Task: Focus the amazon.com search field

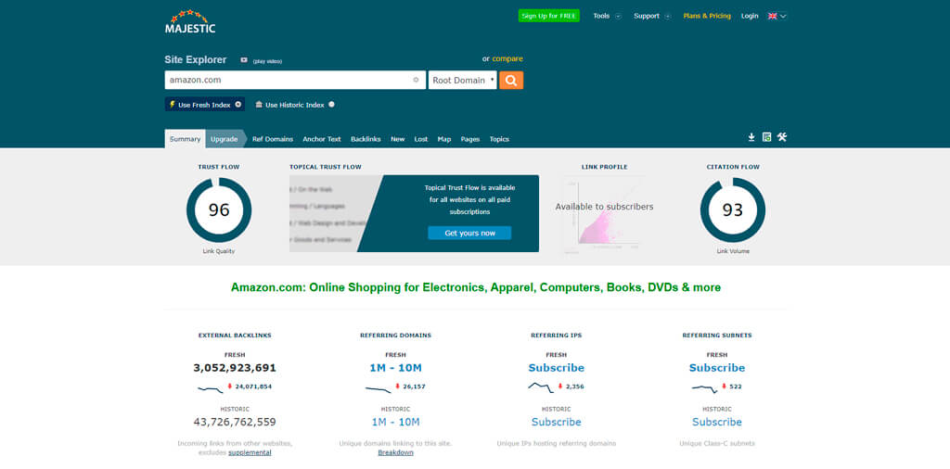Action: point(295,80)
